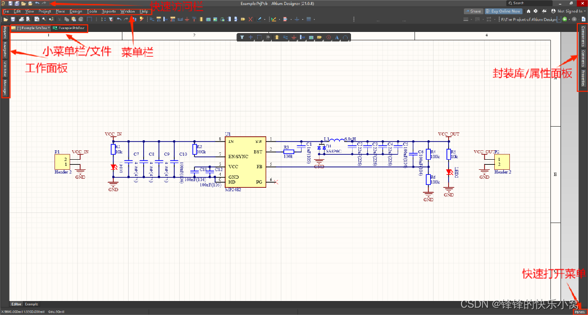This screenshot has height=315, width=588.
Task: Expand the utility tools dropdown arrow
Action: (x=279, y=19)
